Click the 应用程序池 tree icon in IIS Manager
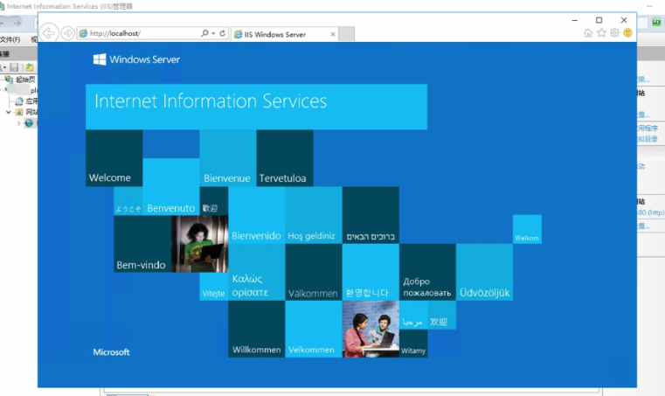 18,101
